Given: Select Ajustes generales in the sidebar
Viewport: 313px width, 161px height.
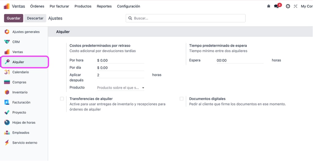Looking at the screenshot, I should tap(26, 32).
